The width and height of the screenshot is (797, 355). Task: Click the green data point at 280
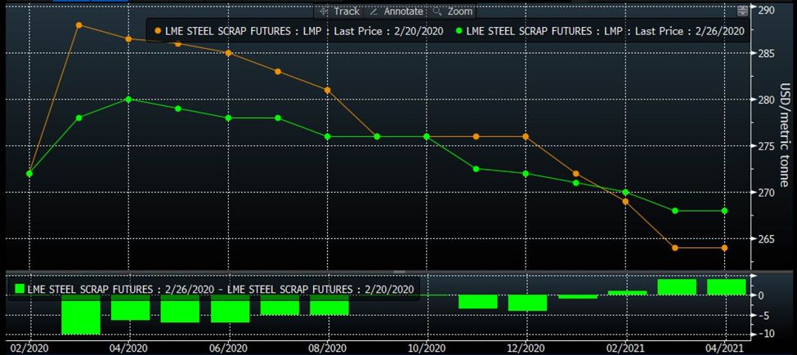pyautogui.click(x=128, y=100)
